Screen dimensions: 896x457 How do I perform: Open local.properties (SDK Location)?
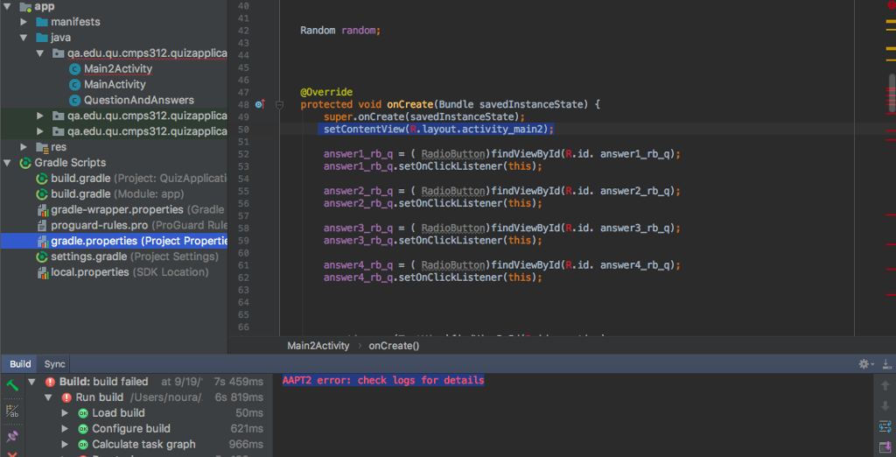(x=129, y=272)
